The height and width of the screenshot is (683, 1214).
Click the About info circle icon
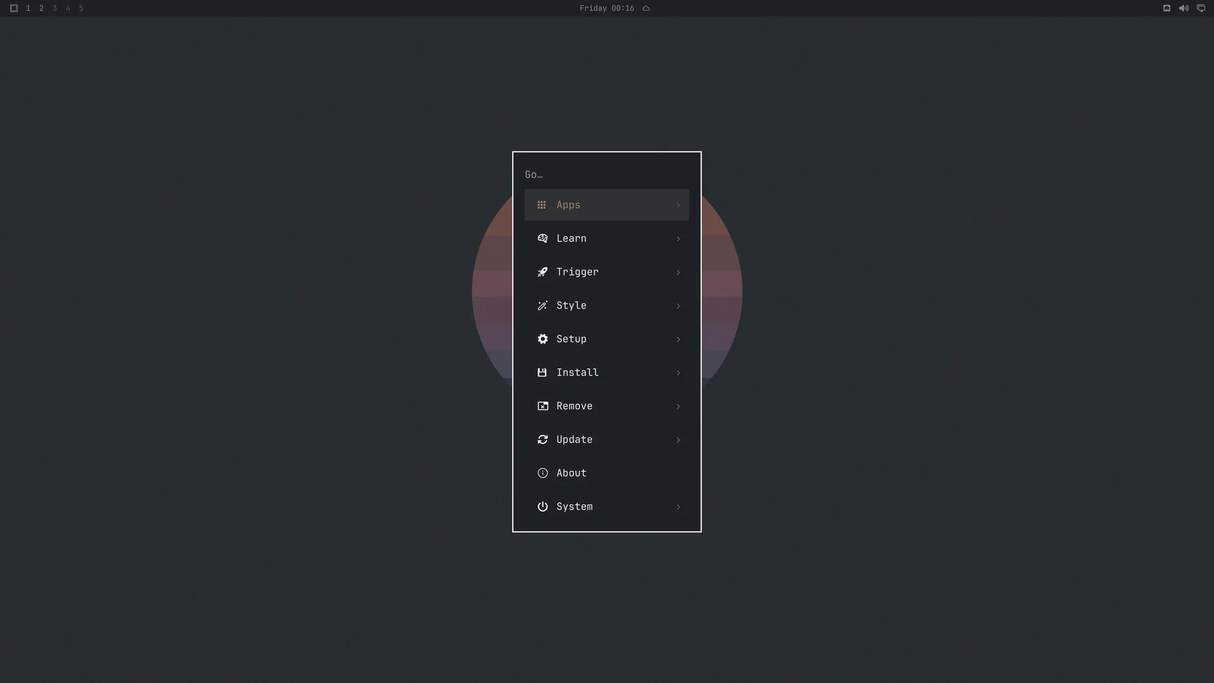point(543,473)
